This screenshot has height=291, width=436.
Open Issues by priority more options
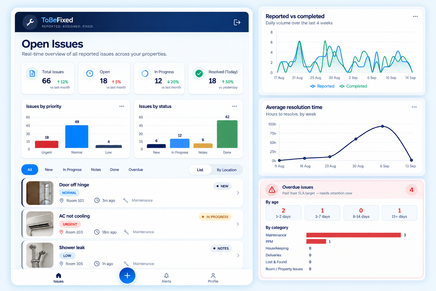pos(122,106)
